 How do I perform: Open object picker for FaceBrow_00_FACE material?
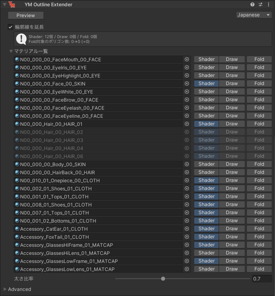[187, 100]
